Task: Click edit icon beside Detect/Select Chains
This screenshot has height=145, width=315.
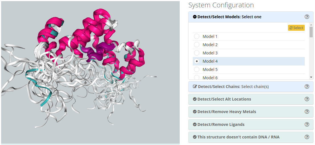Action: click(195, 87)
